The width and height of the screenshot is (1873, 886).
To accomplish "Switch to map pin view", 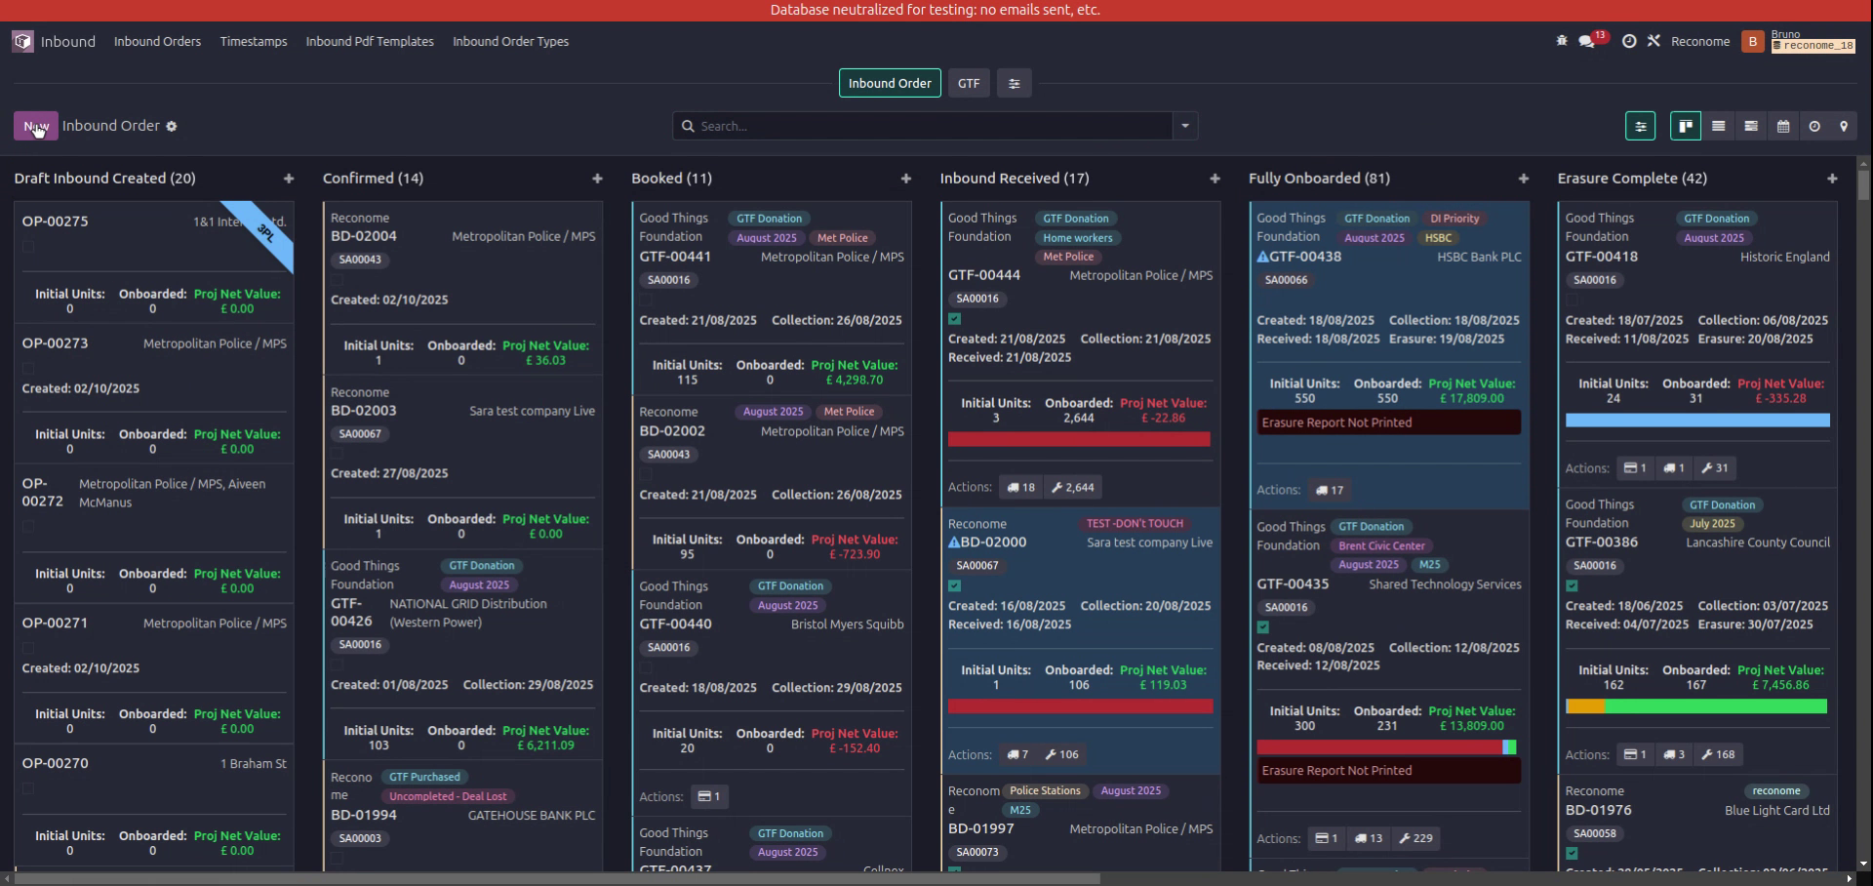I will [x=1844, y=126].
